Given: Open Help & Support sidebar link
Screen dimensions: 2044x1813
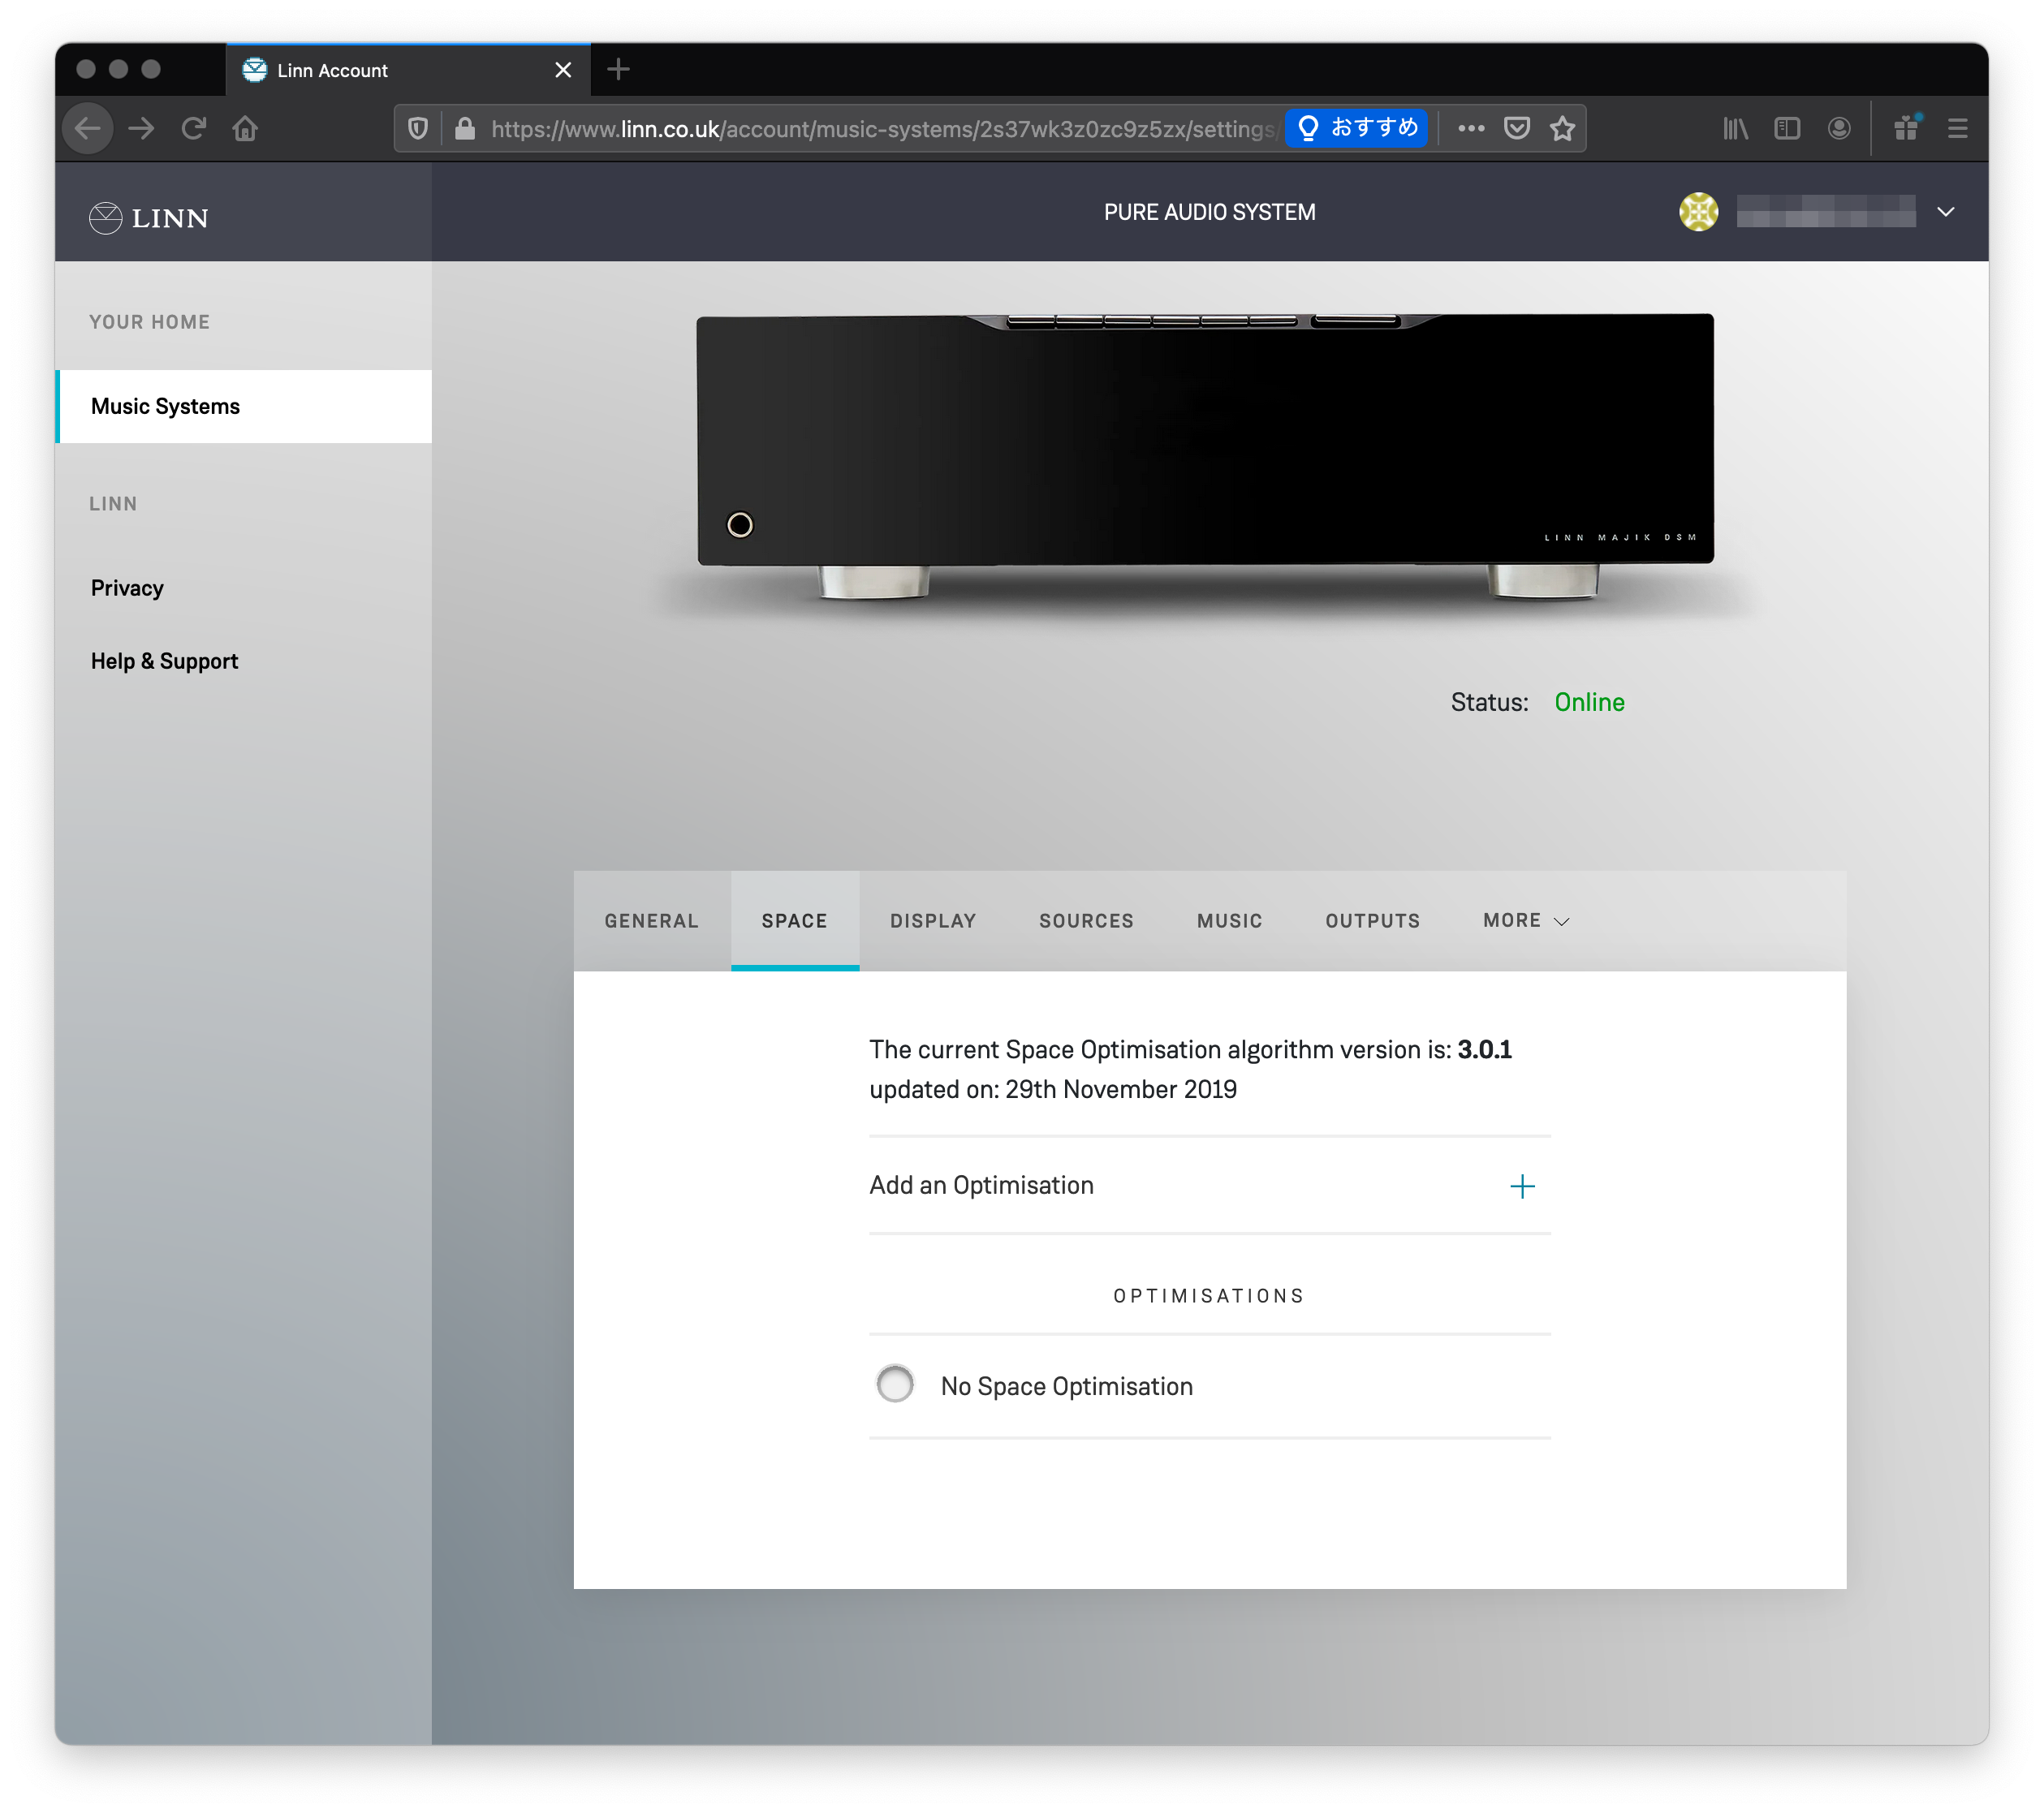Looking at the screenshot, I should pos(164,661).
